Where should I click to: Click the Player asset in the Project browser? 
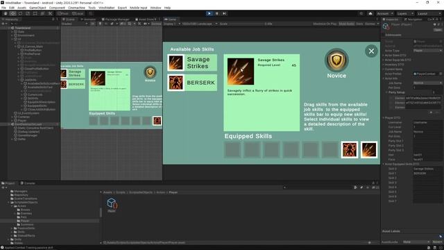[112, 205]
